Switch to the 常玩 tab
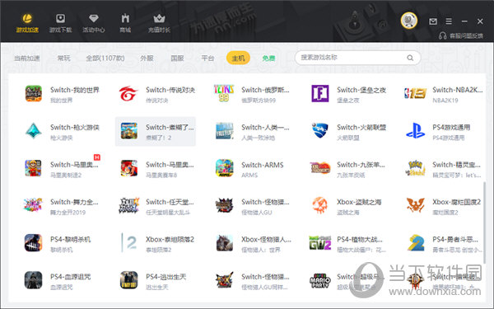The width and height of the screenshot is (494, 309). point(63,59)
